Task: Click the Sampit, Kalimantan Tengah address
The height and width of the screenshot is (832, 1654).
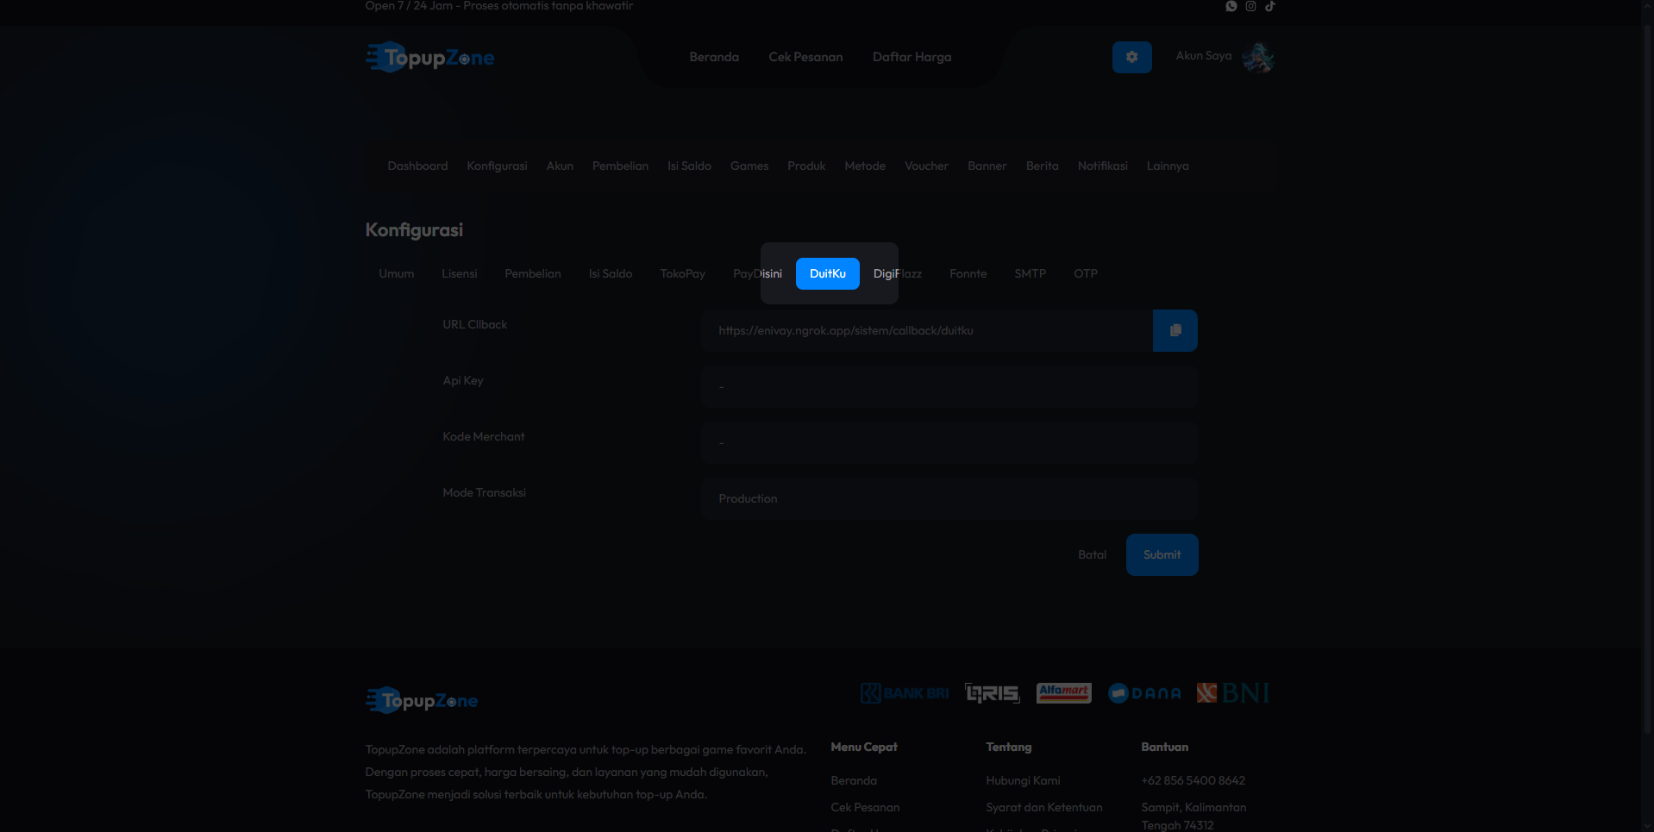Action: pyautogui.click(x=1194, y=816)
